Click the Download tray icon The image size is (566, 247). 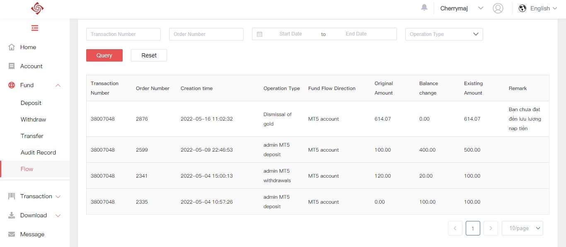[x=12, y=215]
